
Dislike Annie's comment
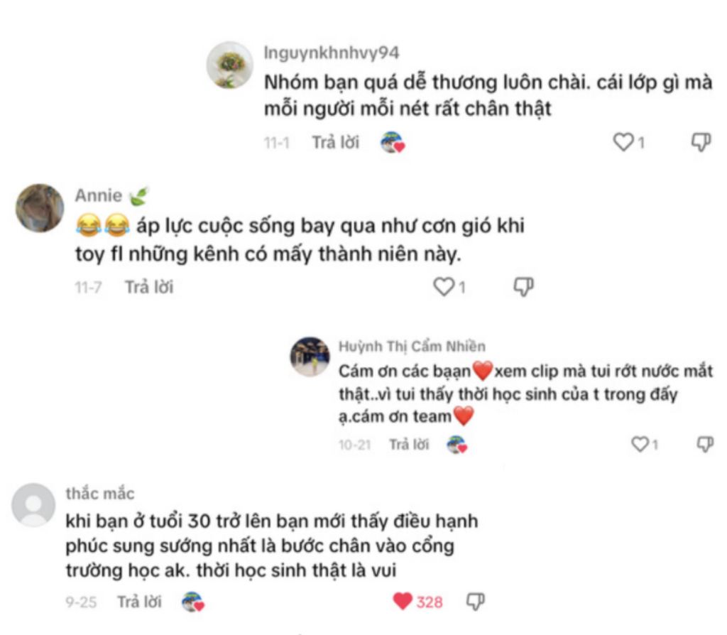click(x=523, y=287)
